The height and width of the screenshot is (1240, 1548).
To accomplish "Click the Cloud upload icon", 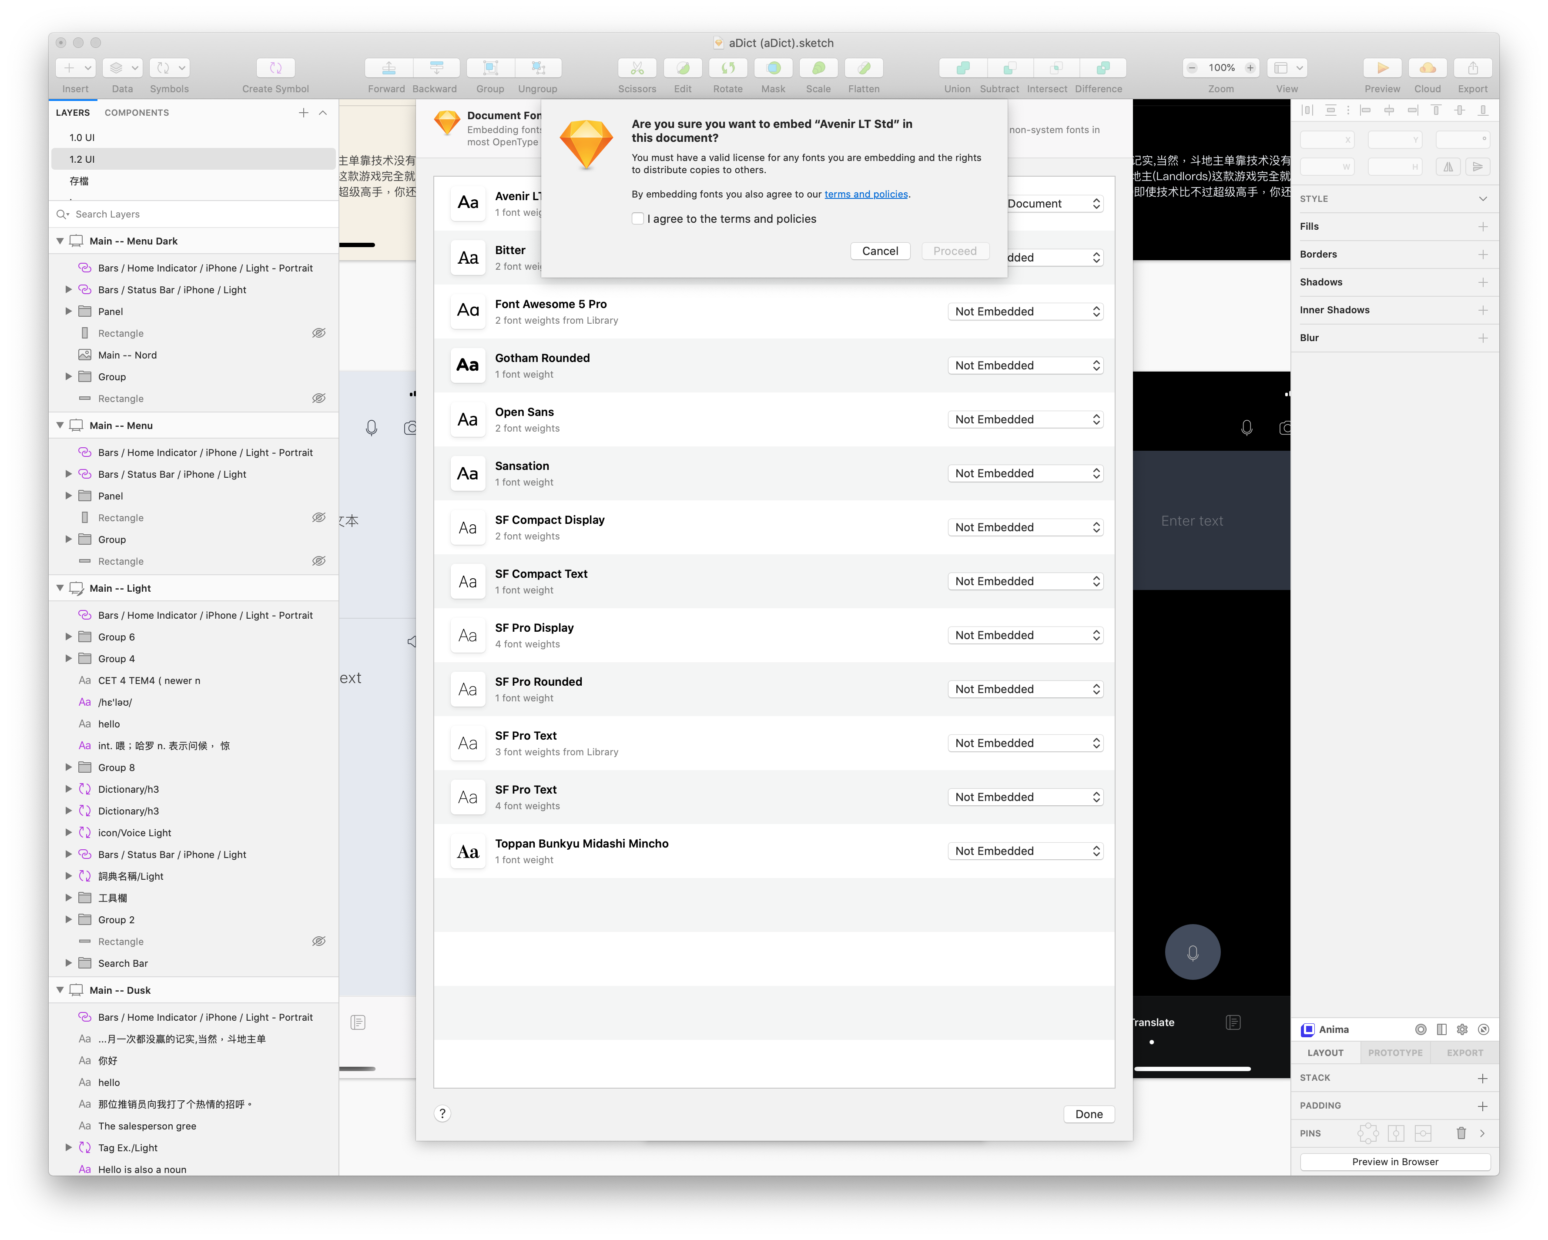I will (1427, 68).
